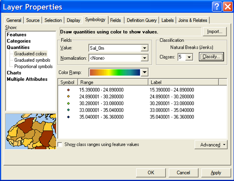Click the Color Ramp gradient swatch
Screen dimensions: 234x181
[x=115, y=72]
